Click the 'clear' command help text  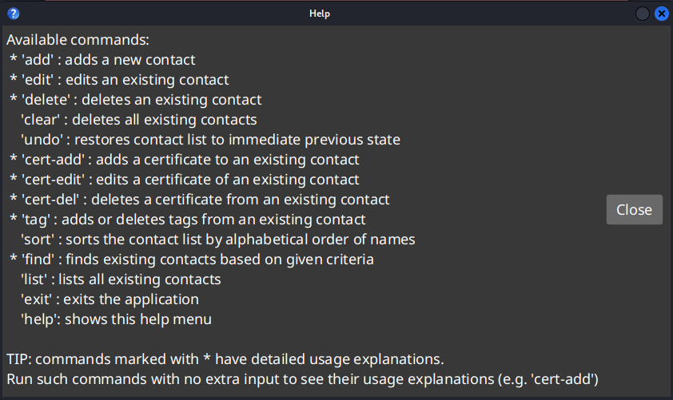(x=139, y=120)
